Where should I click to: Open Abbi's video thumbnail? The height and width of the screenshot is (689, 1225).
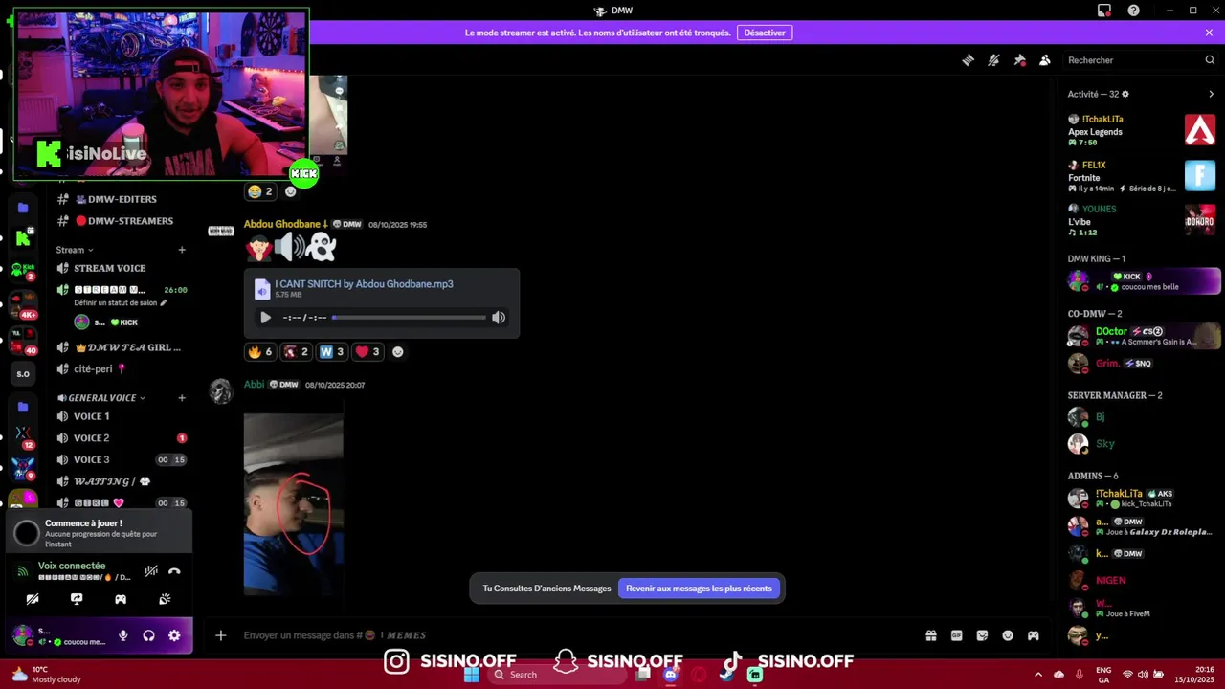coord(293,504)
